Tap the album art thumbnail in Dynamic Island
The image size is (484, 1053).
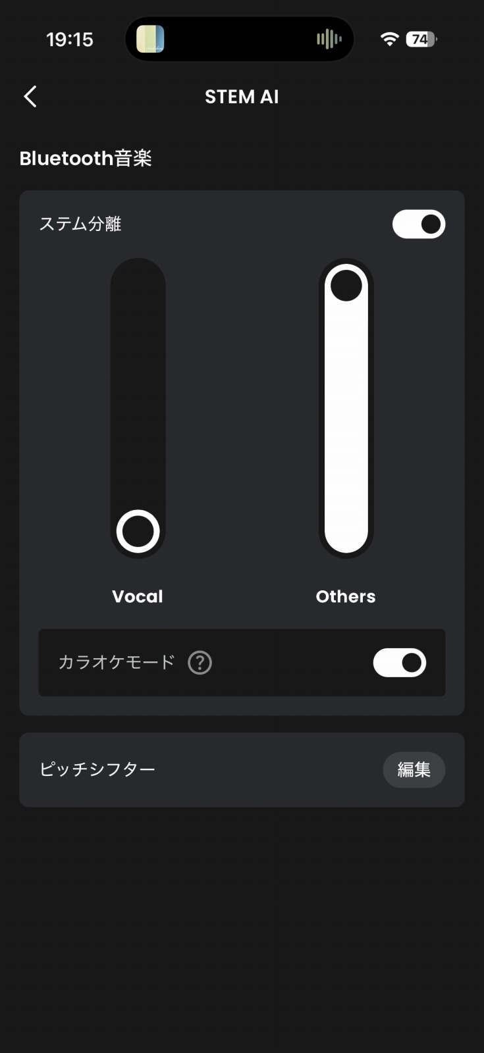click(150, 39)
